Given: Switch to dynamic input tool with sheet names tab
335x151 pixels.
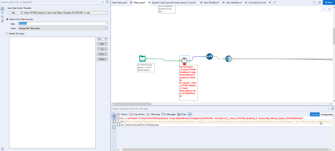Looking at the screenshot, I should tap(174, 2).
